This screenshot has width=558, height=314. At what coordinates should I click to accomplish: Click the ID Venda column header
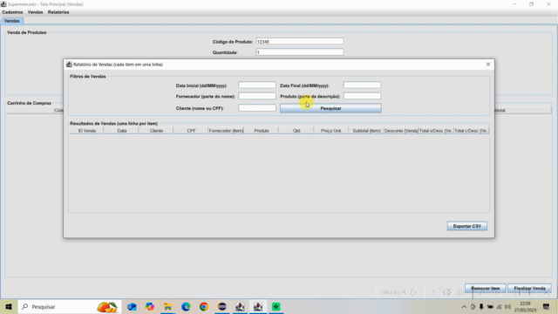(86, 131)
